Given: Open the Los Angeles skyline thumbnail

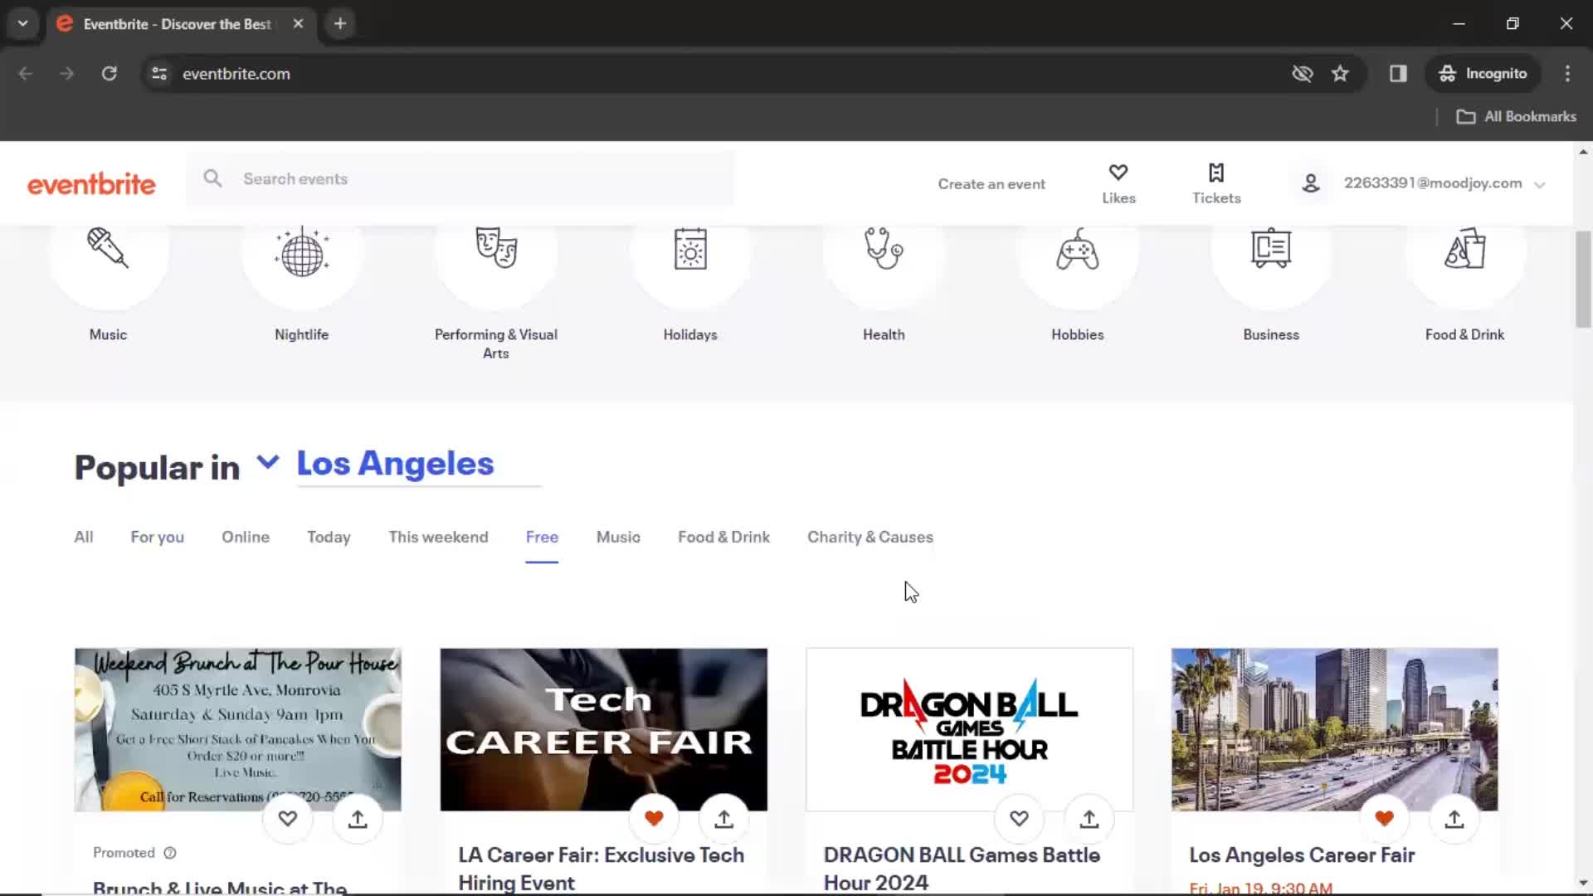Looking at the screenshot, I should click(1334, 729).
